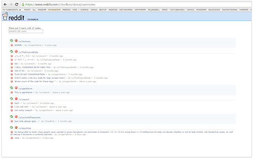Click author /u/creesch on the 'NO' note

pos(29,64)
